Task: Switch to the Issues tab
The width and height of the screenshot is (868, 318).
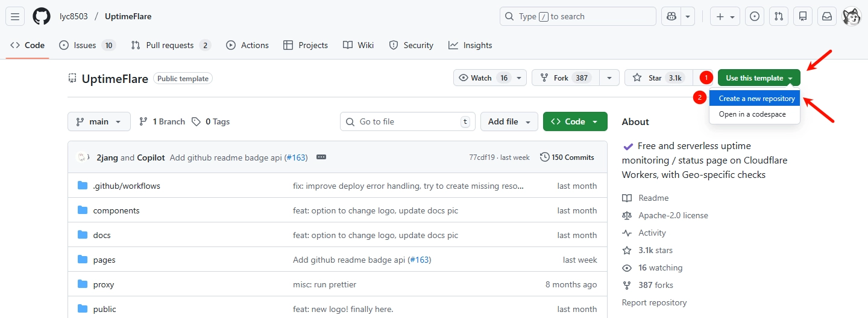Action: tap(86, 45)
